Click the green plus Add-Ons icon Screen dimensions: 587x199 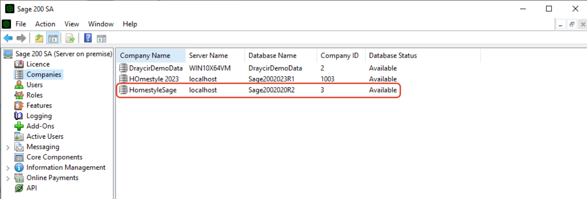(x=19, y=126)
